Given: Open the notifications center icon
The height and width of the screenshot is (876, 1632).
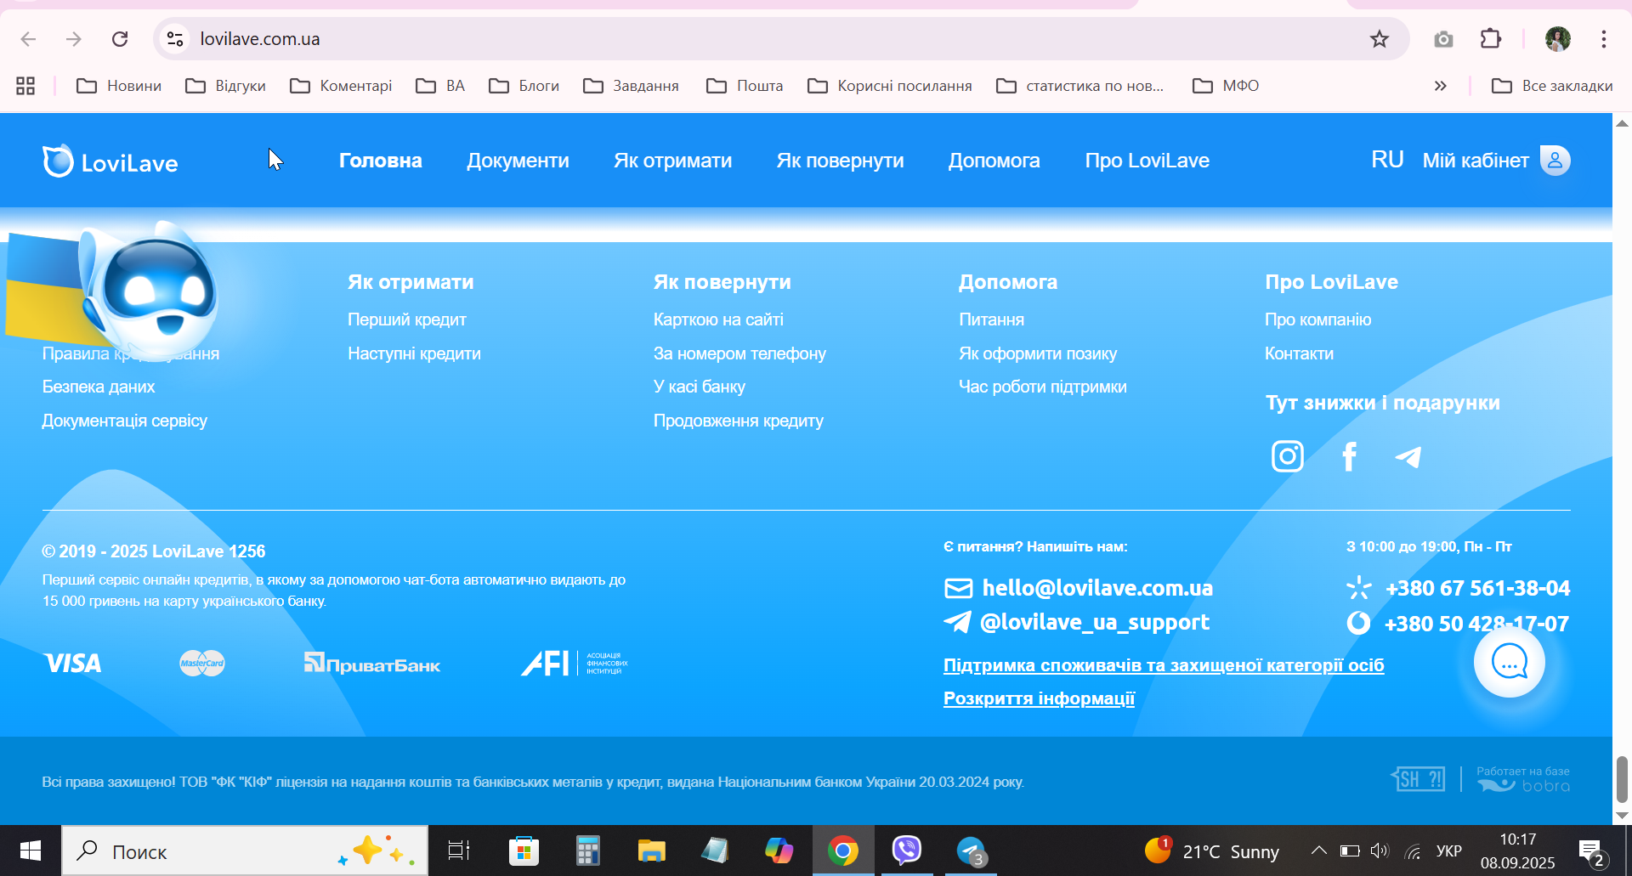Looking at the screenshot, I should pyautogui.click(x=1591, y=851).
